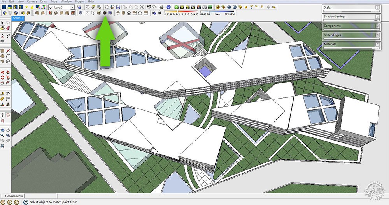Viewport: 389px width, 205px height.
Task: Select the Polygon tool
Action: click(x=2, y=62)
